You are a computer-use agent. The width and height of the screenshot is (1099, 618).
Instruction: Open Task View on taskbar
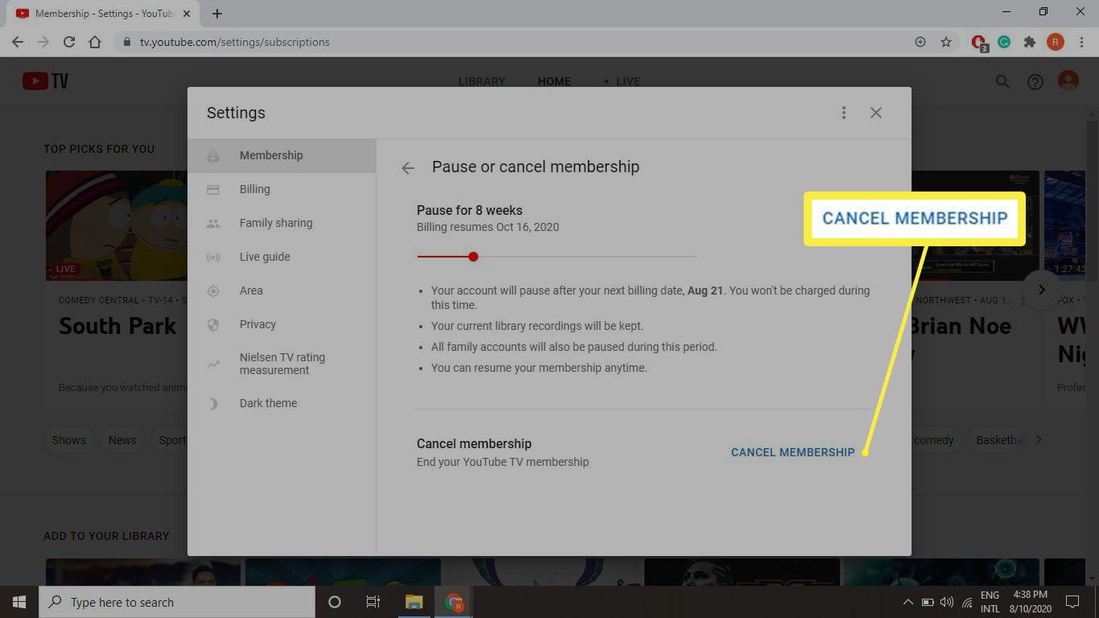coord(373,602)
